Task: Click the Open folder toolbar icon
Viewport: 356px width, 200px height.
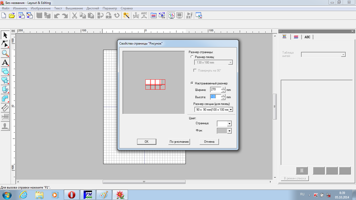Action: tap(12, 16)
